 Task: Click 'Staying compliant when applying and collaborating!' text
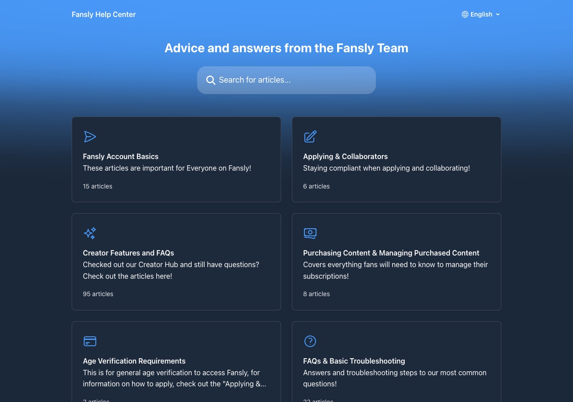tap(386, 168)
